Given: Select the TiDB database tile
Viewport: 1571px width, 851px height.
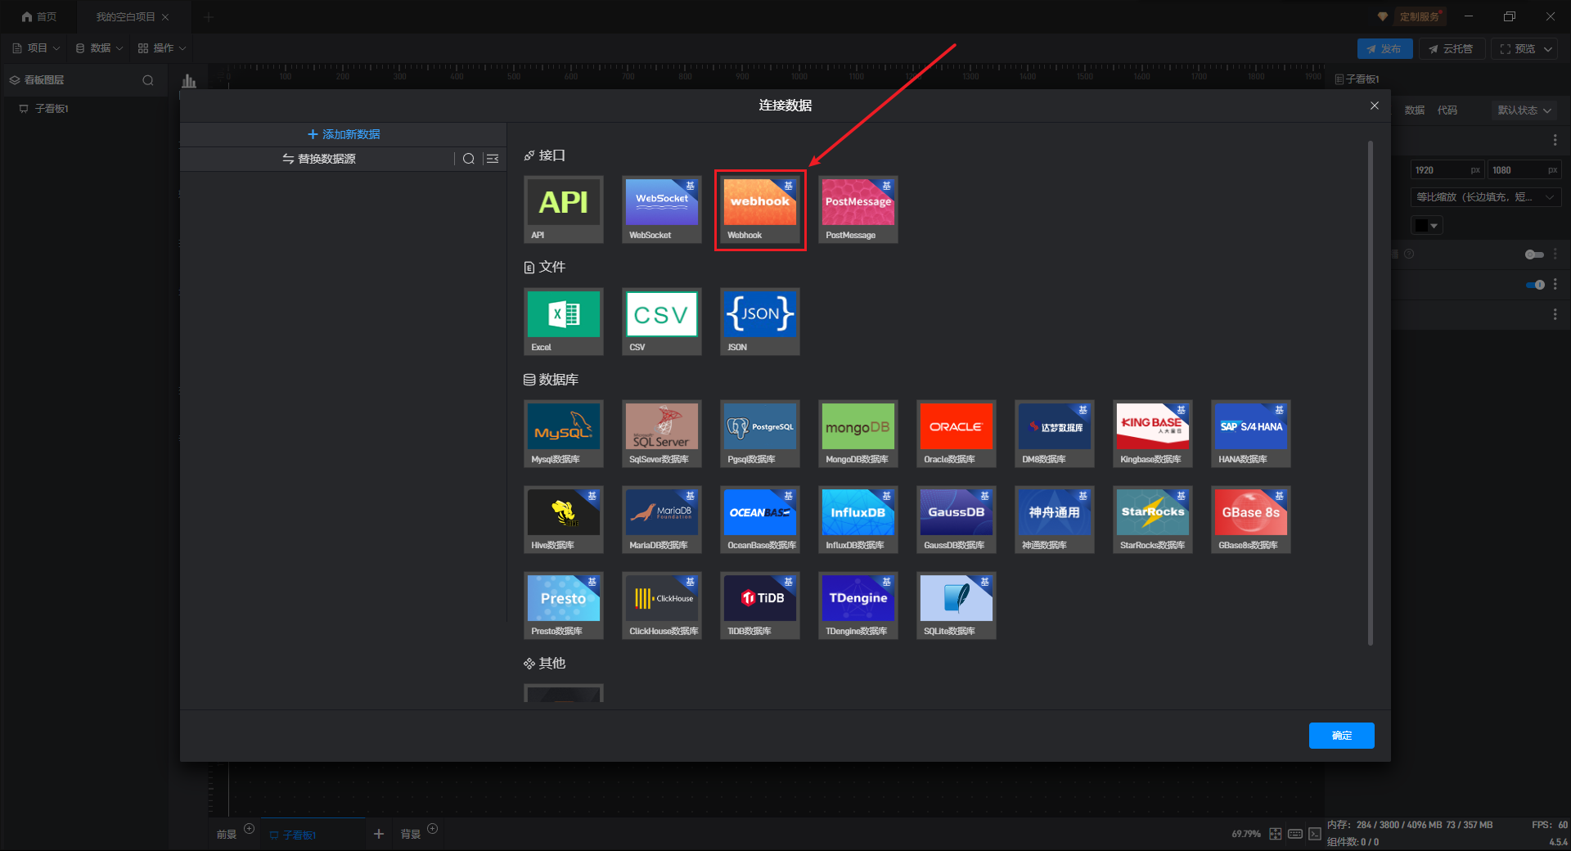Looking at the screenshot, I should pyautogui.click(x=760, y=606).
